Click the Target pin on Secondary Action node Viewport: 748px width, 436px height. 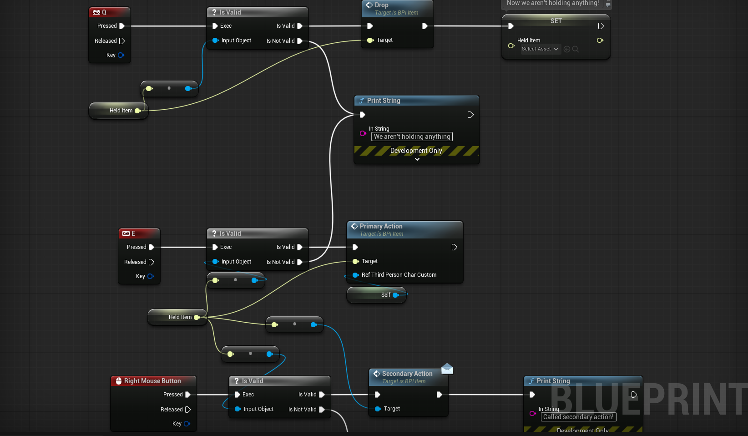click(x=378, y=409)
